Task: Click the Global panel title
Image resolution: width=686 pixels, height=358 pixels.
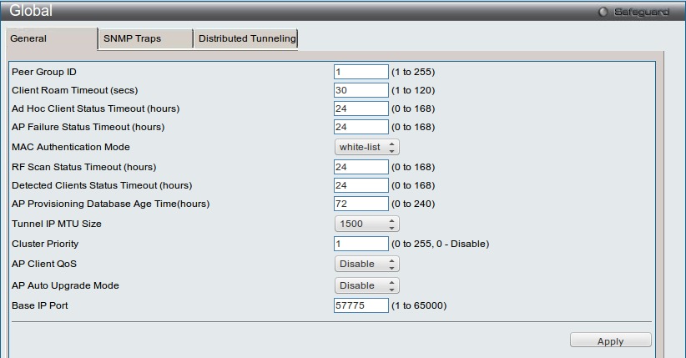Action: 31,12
